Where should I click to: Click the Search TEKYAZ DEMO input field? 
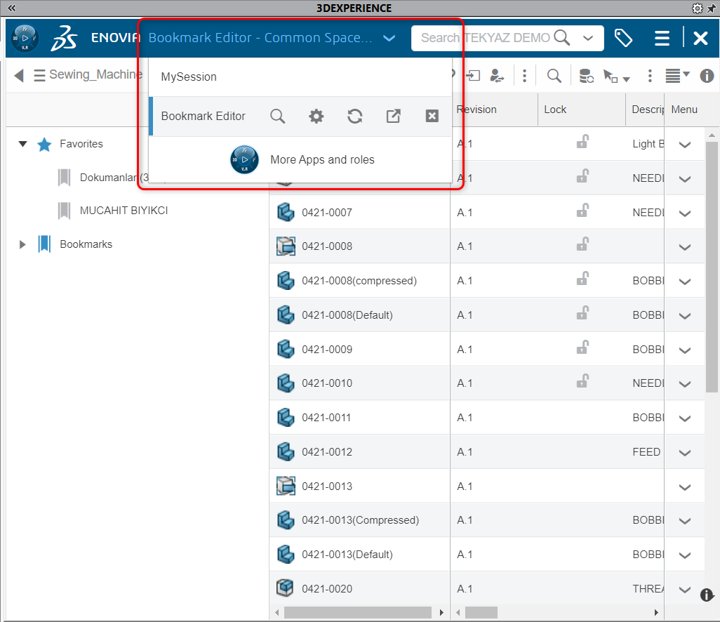(487, 38)
